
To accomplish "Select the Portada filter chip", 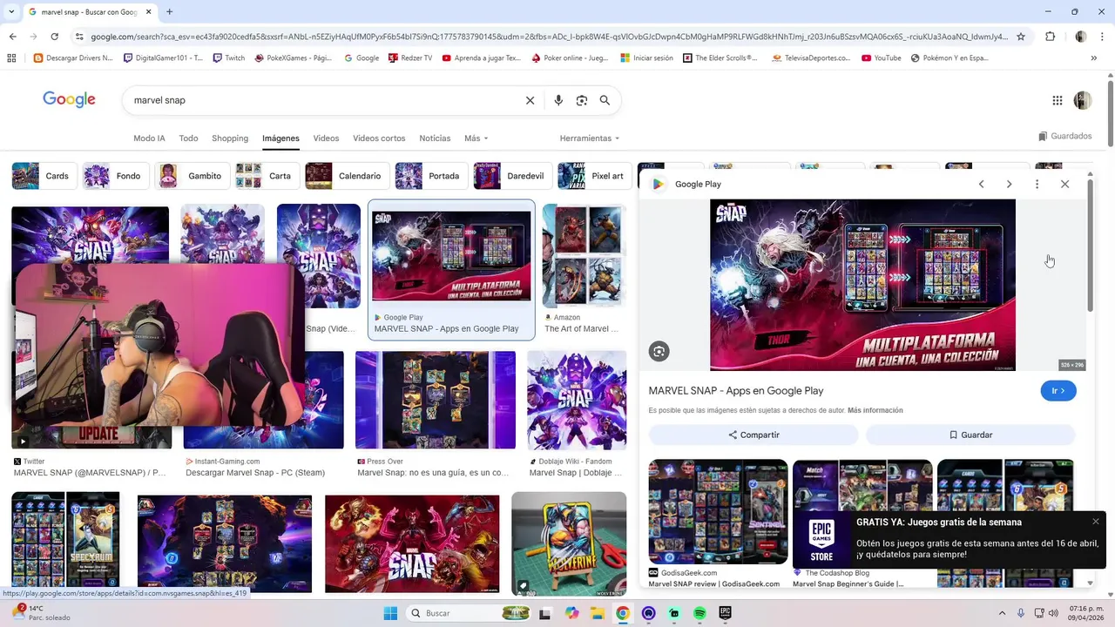I will pyautogui.click(x=430, y=176).
